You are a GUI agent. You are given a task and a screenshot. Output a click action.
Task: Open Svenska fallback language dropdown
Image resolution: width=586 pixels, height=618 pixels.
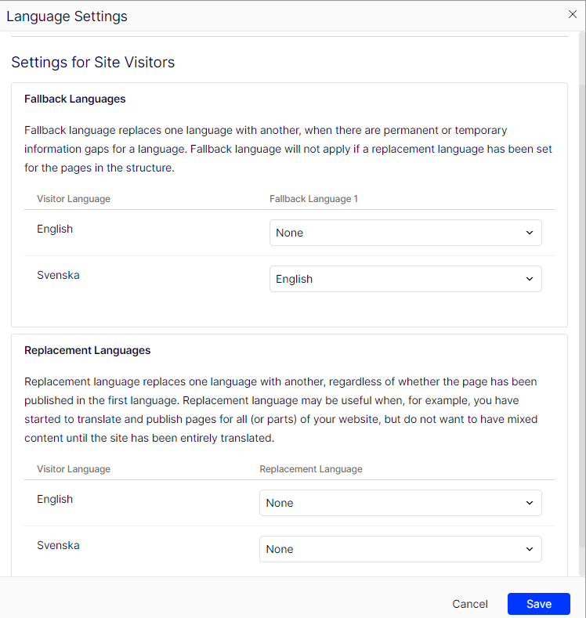click(x=406, y=279)
